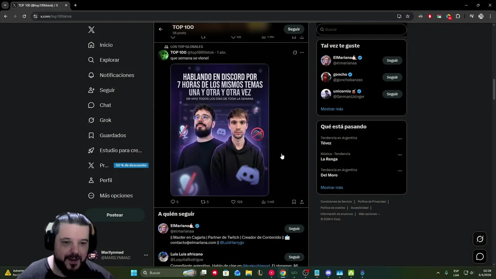Click Mostrar más under Qué está pasando

pos(332,188)
